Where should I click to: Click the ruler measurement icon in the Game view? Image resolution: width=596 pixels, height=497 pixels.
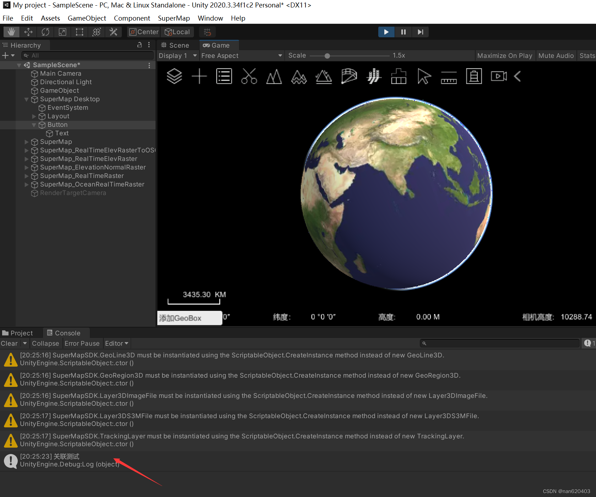[x=449, y=76]
